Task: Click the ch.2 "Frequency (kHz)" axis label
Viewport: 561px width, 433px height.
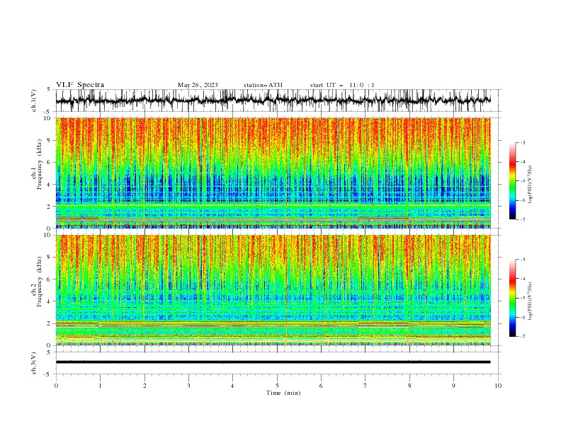Action: click(x=40, y=281)
